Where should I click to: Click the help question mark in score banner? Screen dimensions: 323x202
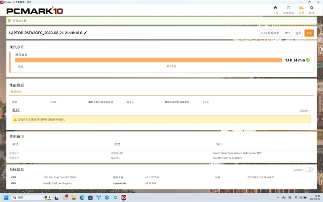(313, 21)
